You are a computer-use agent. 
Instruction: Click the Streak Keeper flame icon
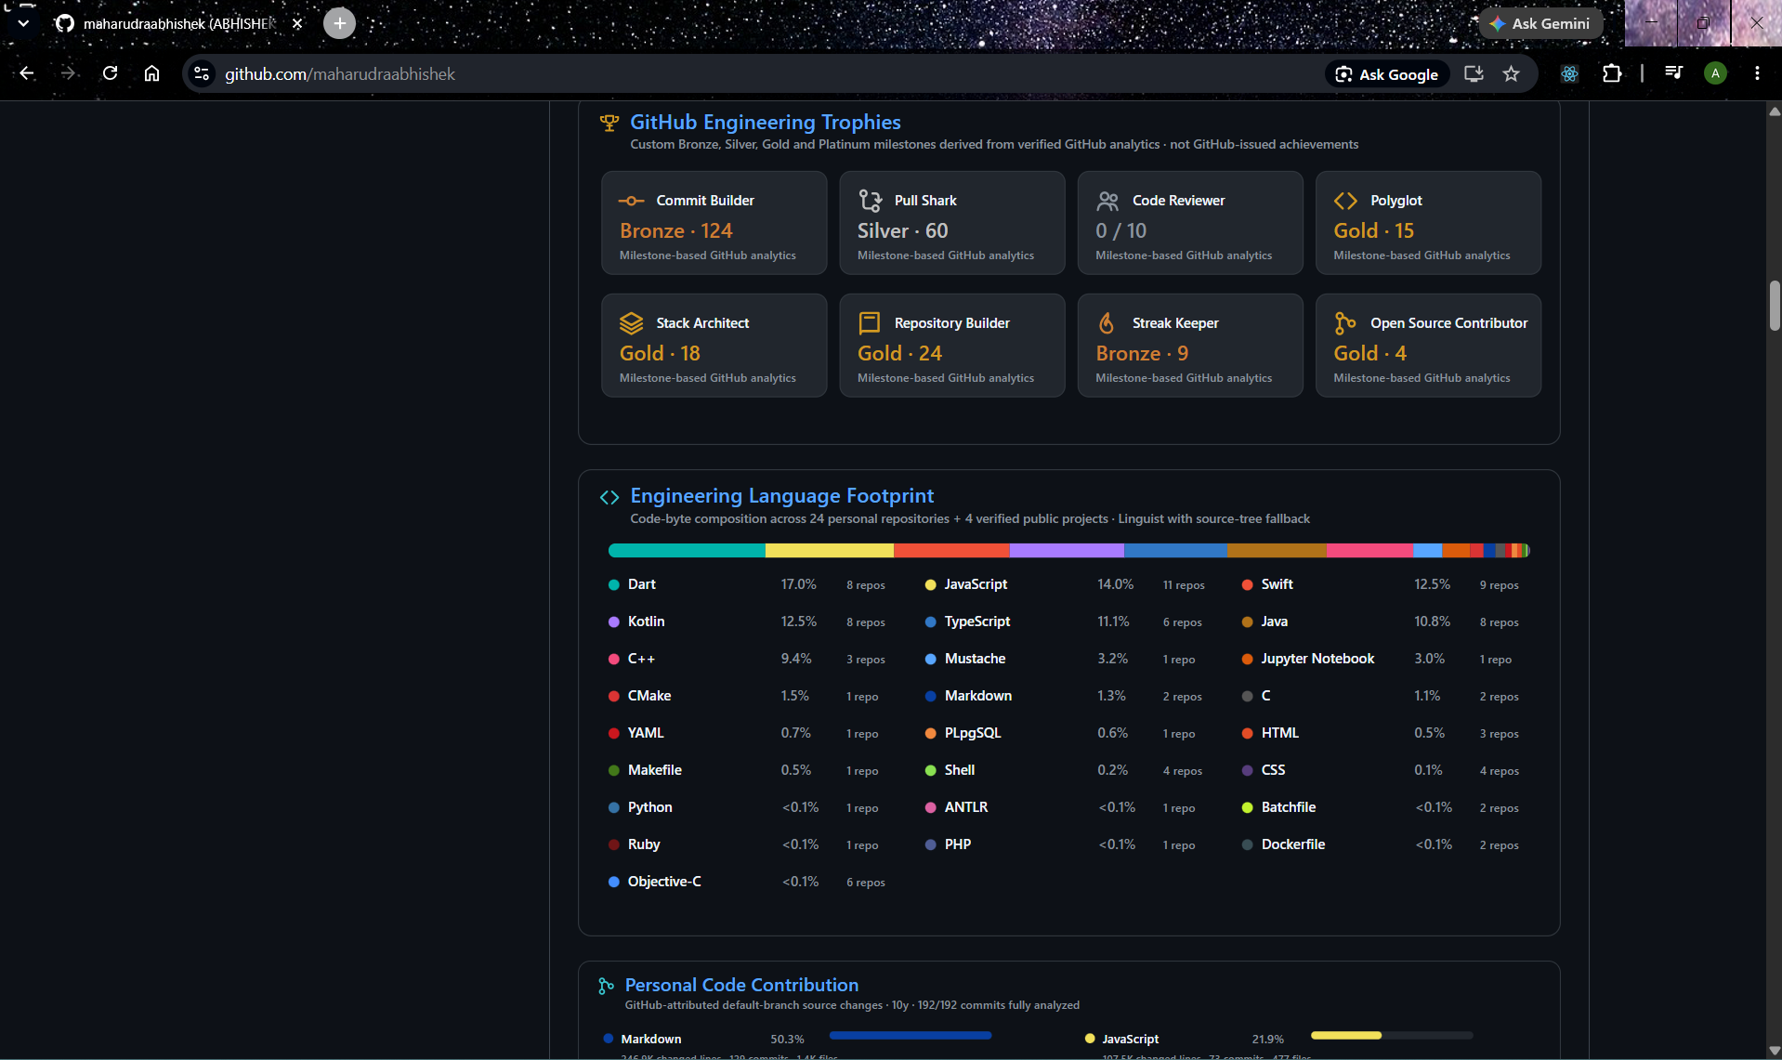tap(1106, 323)
